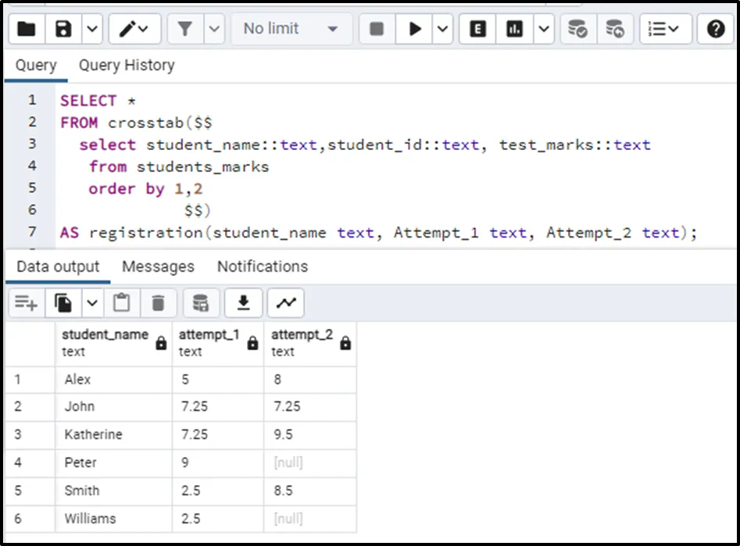Screen dimensions: 740x546
Task: Expand the copy options dropdown in results toolbar
Action: pos(92,302)
